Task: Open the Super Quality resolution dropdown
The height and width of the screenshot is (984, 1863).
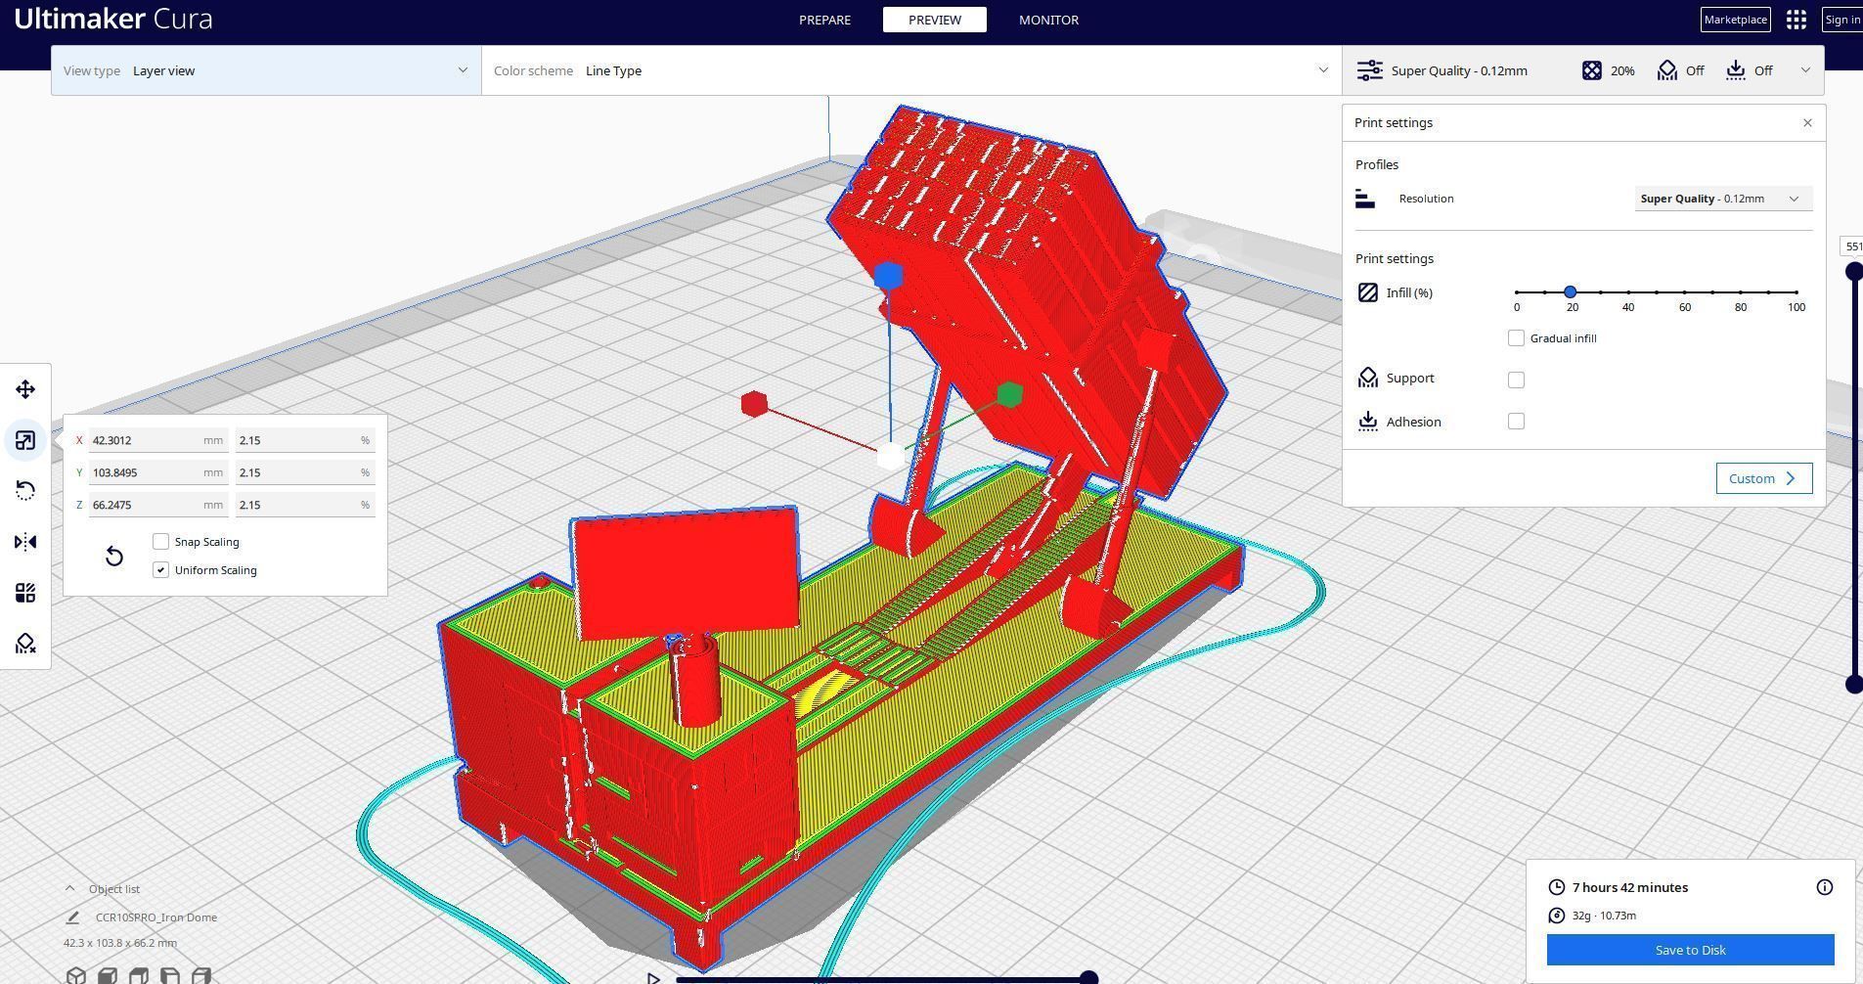Action: click(x=1723, y=199)
